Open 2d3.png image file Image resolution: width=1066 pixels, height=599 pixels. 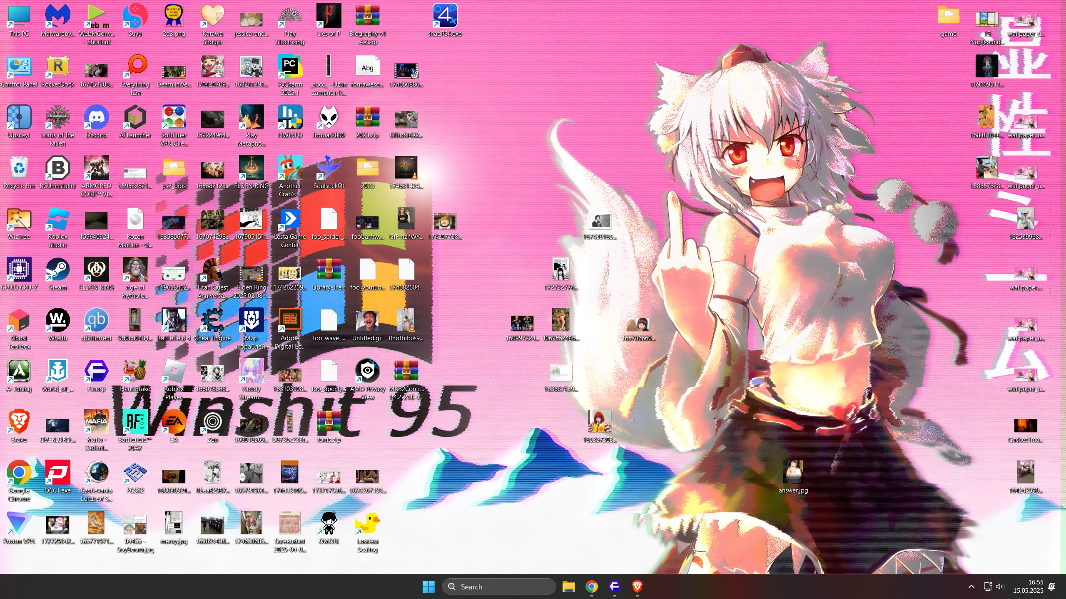174,21
